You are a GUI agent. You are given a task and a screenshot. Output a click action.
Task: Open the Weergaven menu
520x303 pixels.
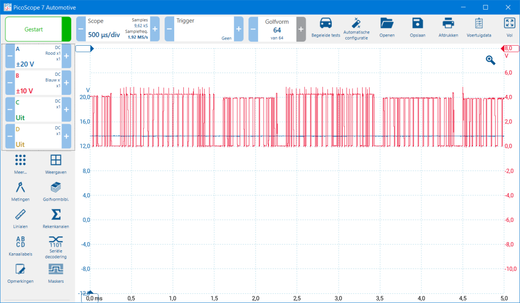(x=55, y=163)
